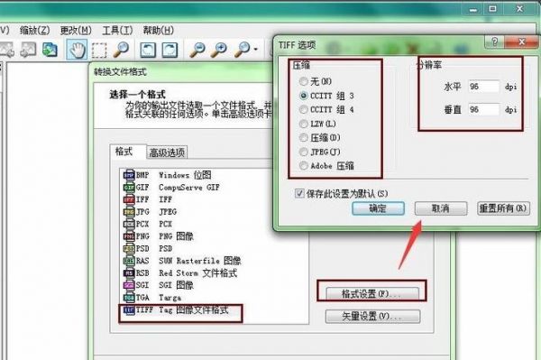Select 'SUN Rasterfile 图像' row

200,261
